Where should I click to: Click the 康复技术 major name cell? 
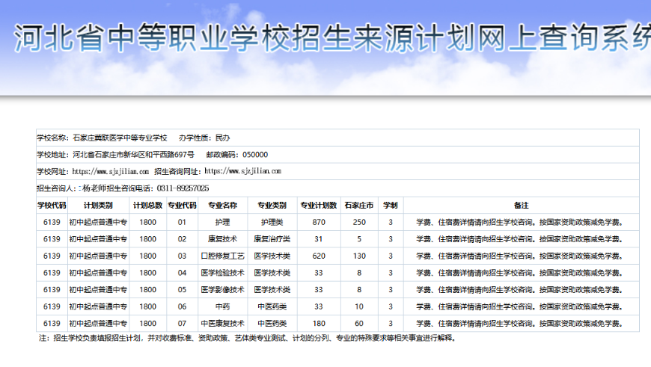click(x=222, y=239)
